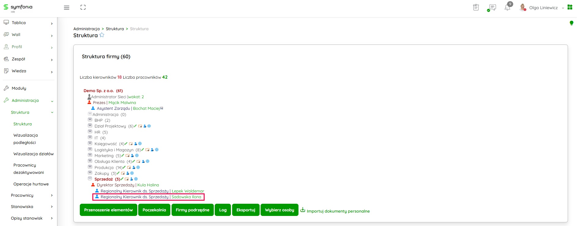Expand the Logistyka i Magazyn node
578x226 pixels.
[90, 149]
